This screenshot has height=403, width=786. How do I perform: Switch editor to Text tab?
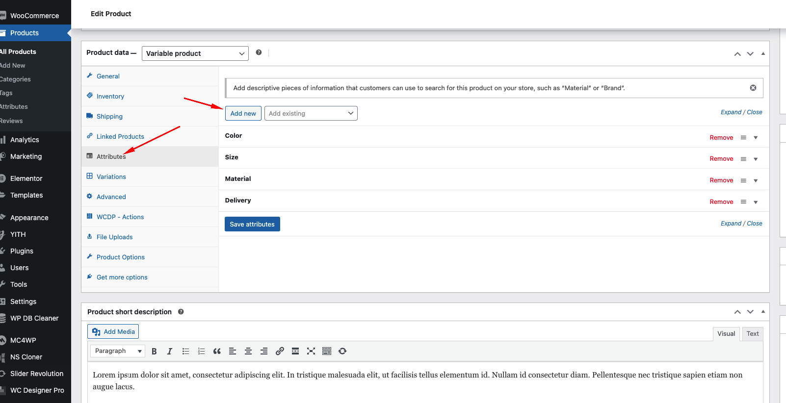coord(753,334)
